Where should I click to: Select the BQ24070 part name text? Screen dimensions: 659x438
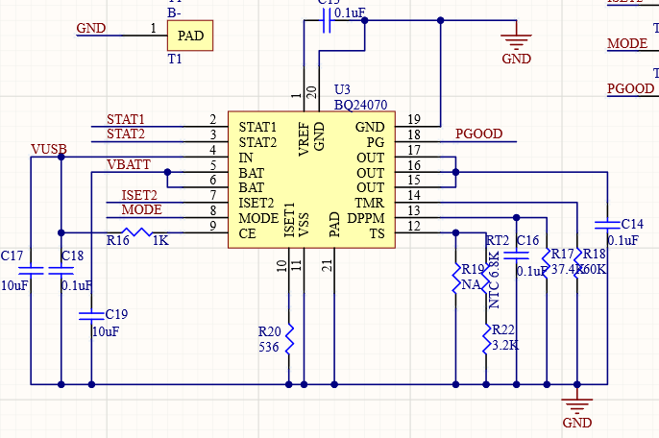click(x=360, y=105)
